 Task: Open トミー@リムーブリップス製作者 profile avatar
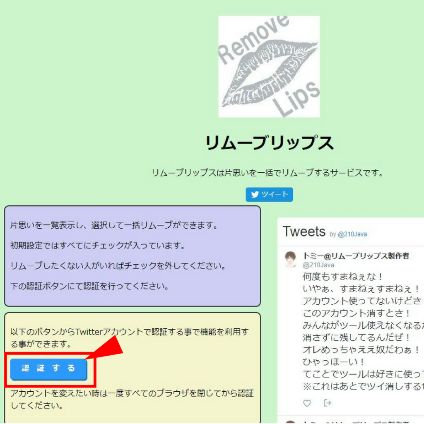point(290,259)
